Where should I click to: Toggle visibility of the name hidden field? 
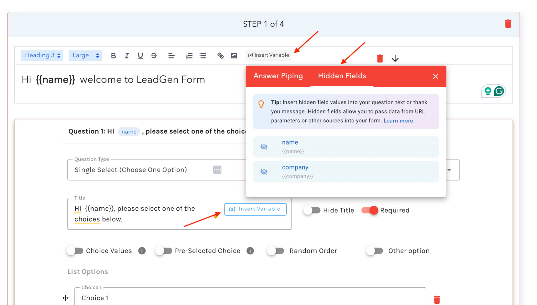coord(264,147)
